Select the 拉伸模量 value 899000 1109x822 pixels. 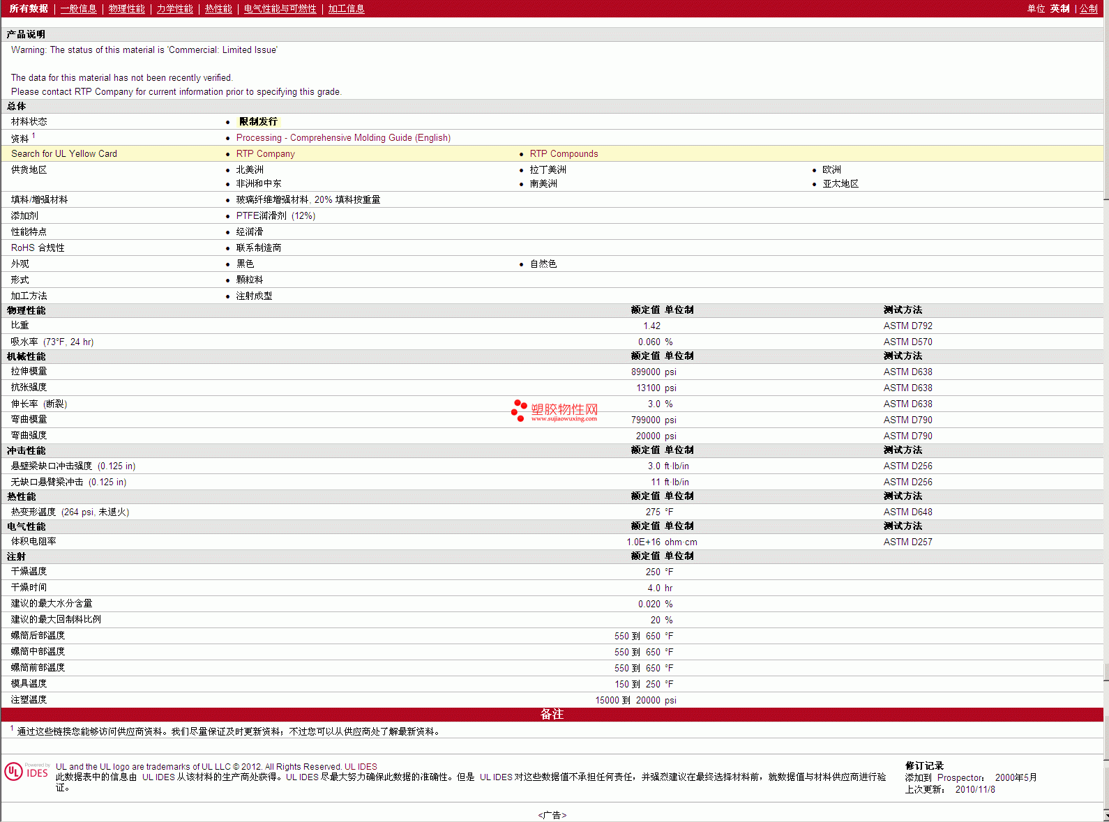(646, 372)
